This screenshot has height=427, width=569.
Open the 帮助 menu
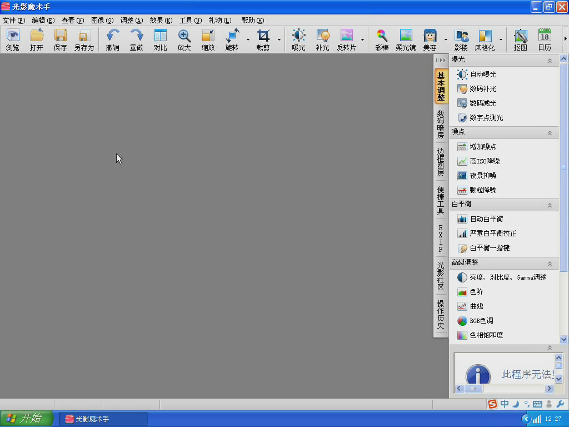tap(253, 21)
